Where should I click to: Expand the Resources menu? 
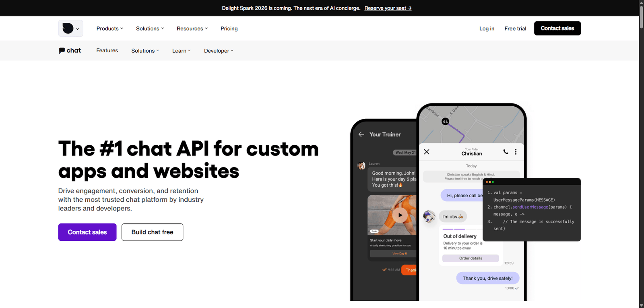[x=192, y=29]
